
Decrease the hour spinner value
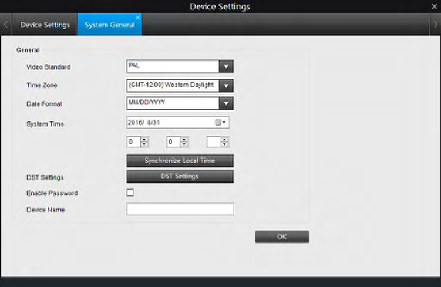144,144
